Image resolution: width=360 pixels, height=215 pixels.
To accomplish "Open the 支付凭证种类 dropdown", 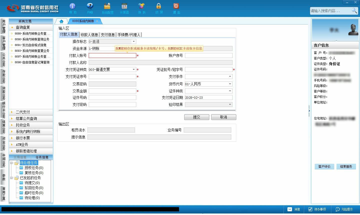I will [x=134, y=69].
